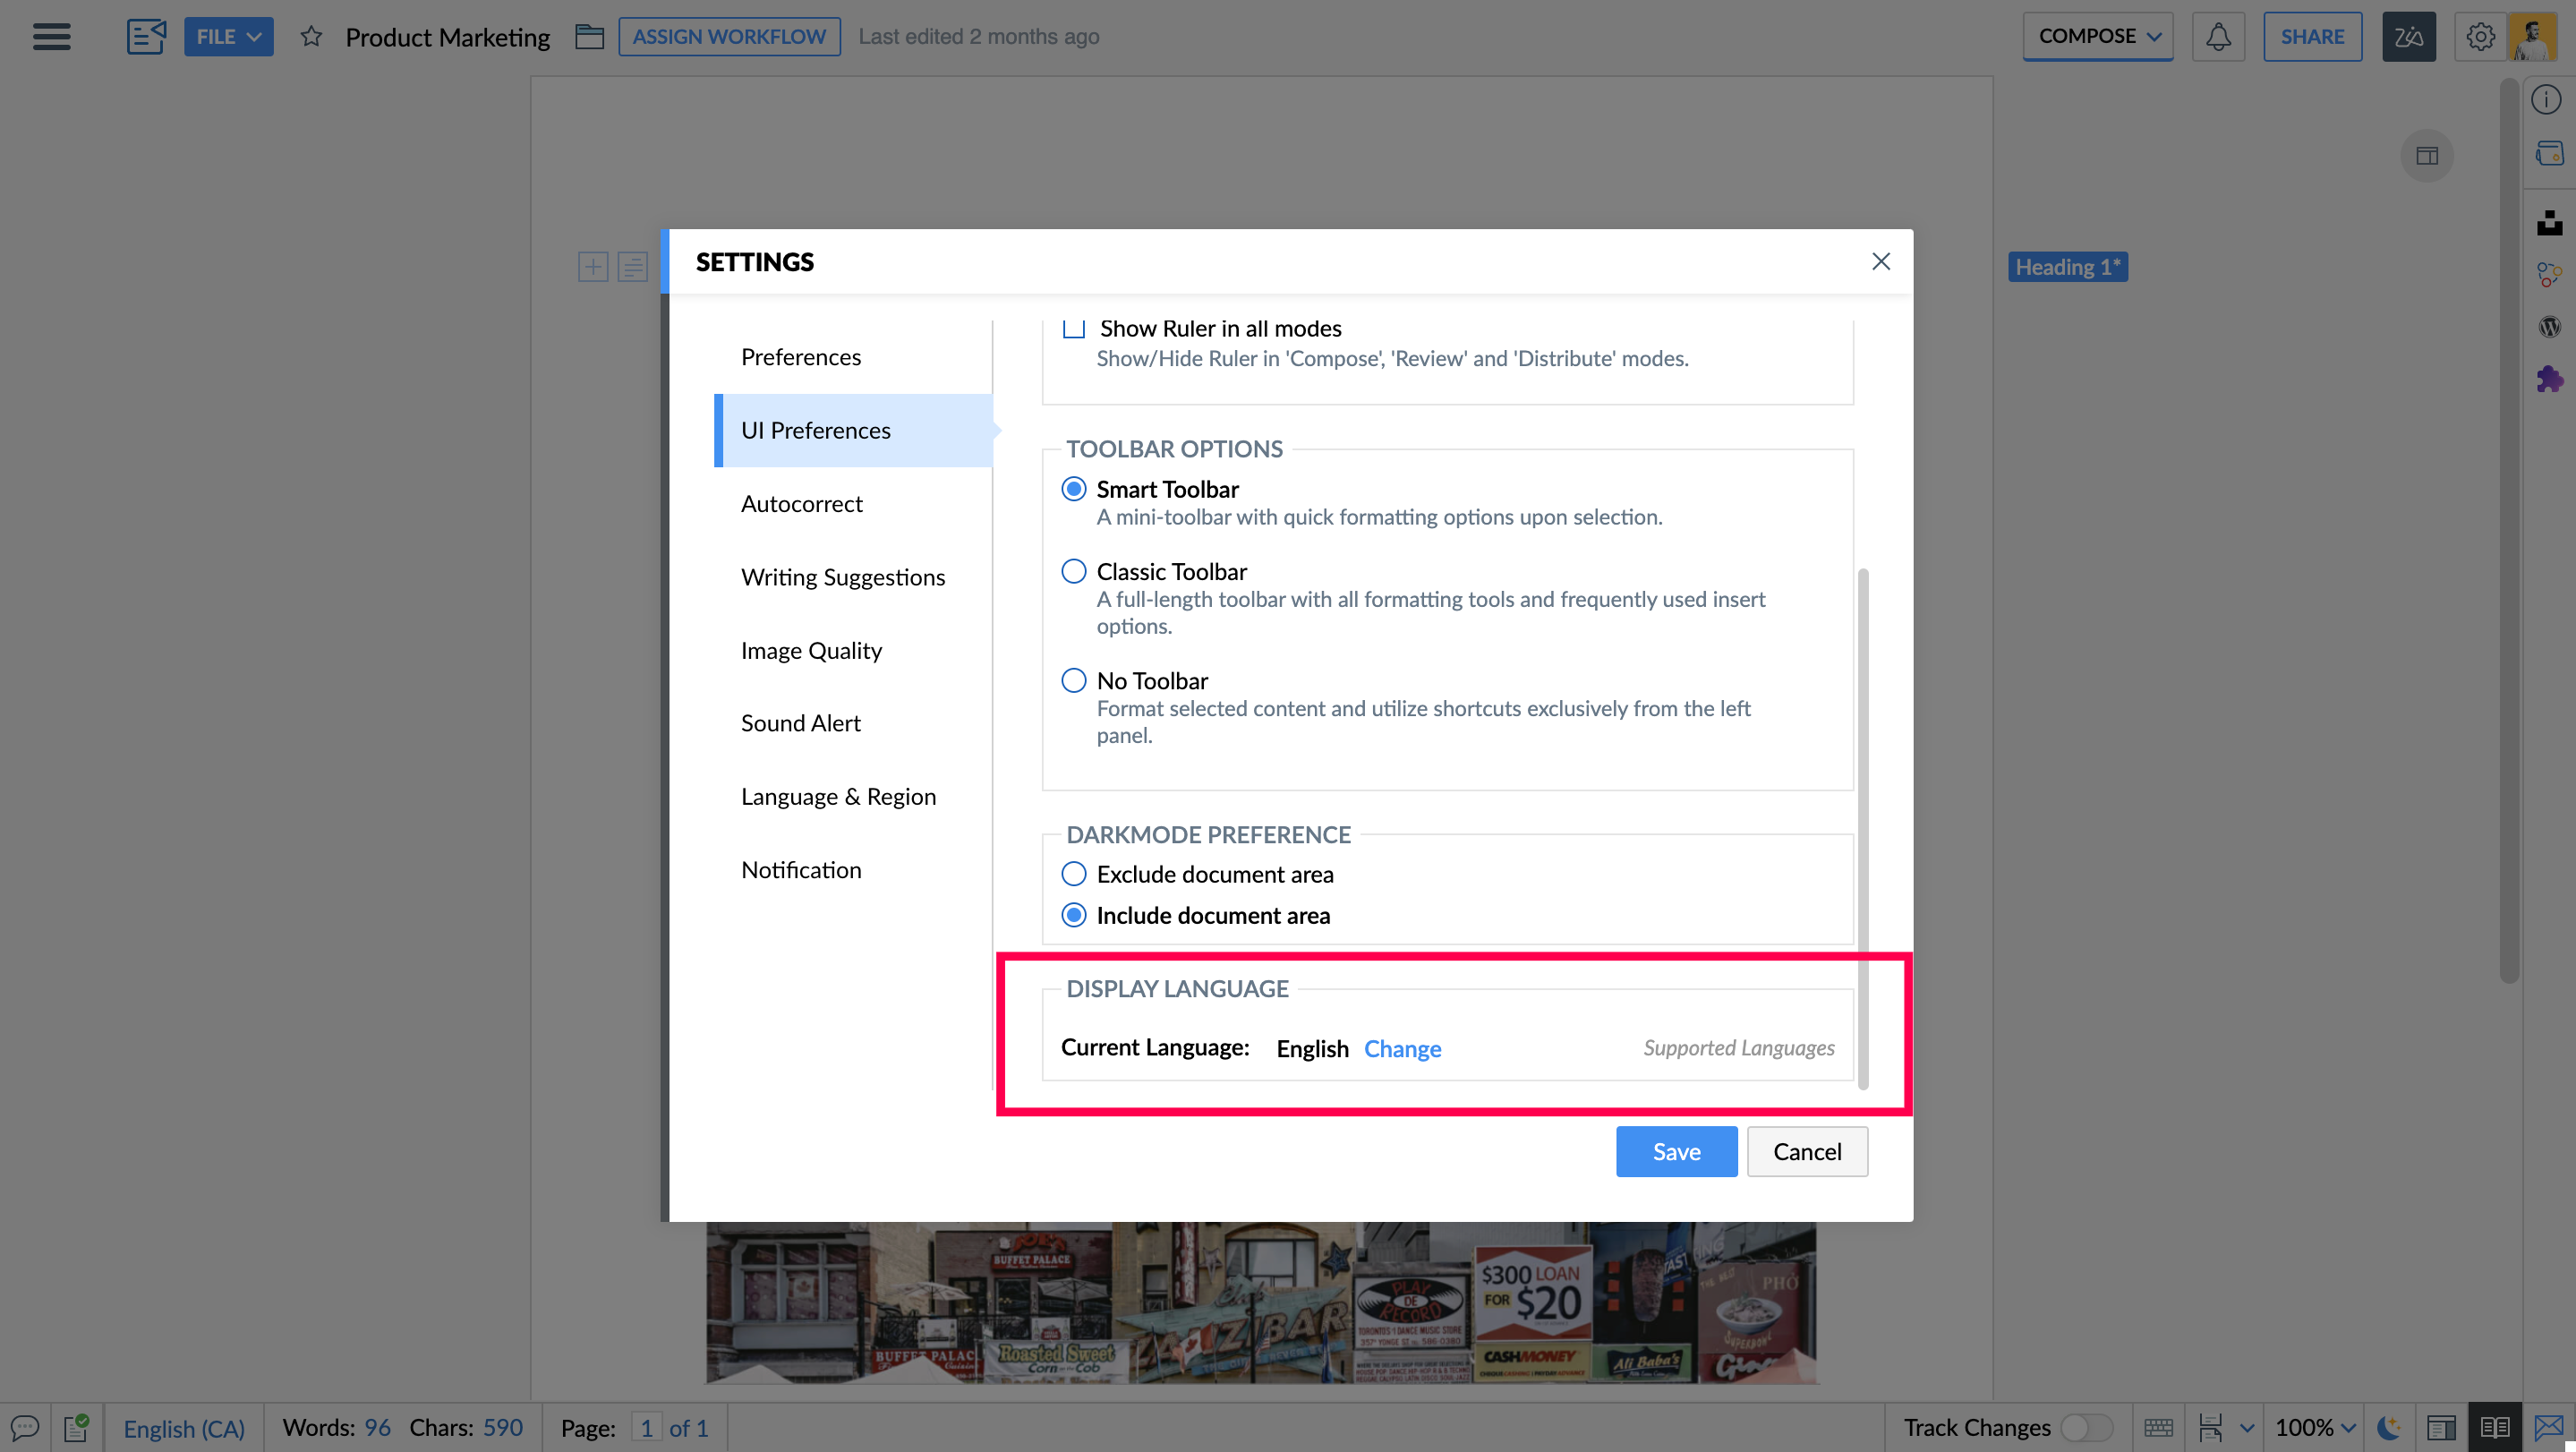The height and width of the screenshot is (1452, 2576).
Task: Click the add block plus icon
Action: 593,267
